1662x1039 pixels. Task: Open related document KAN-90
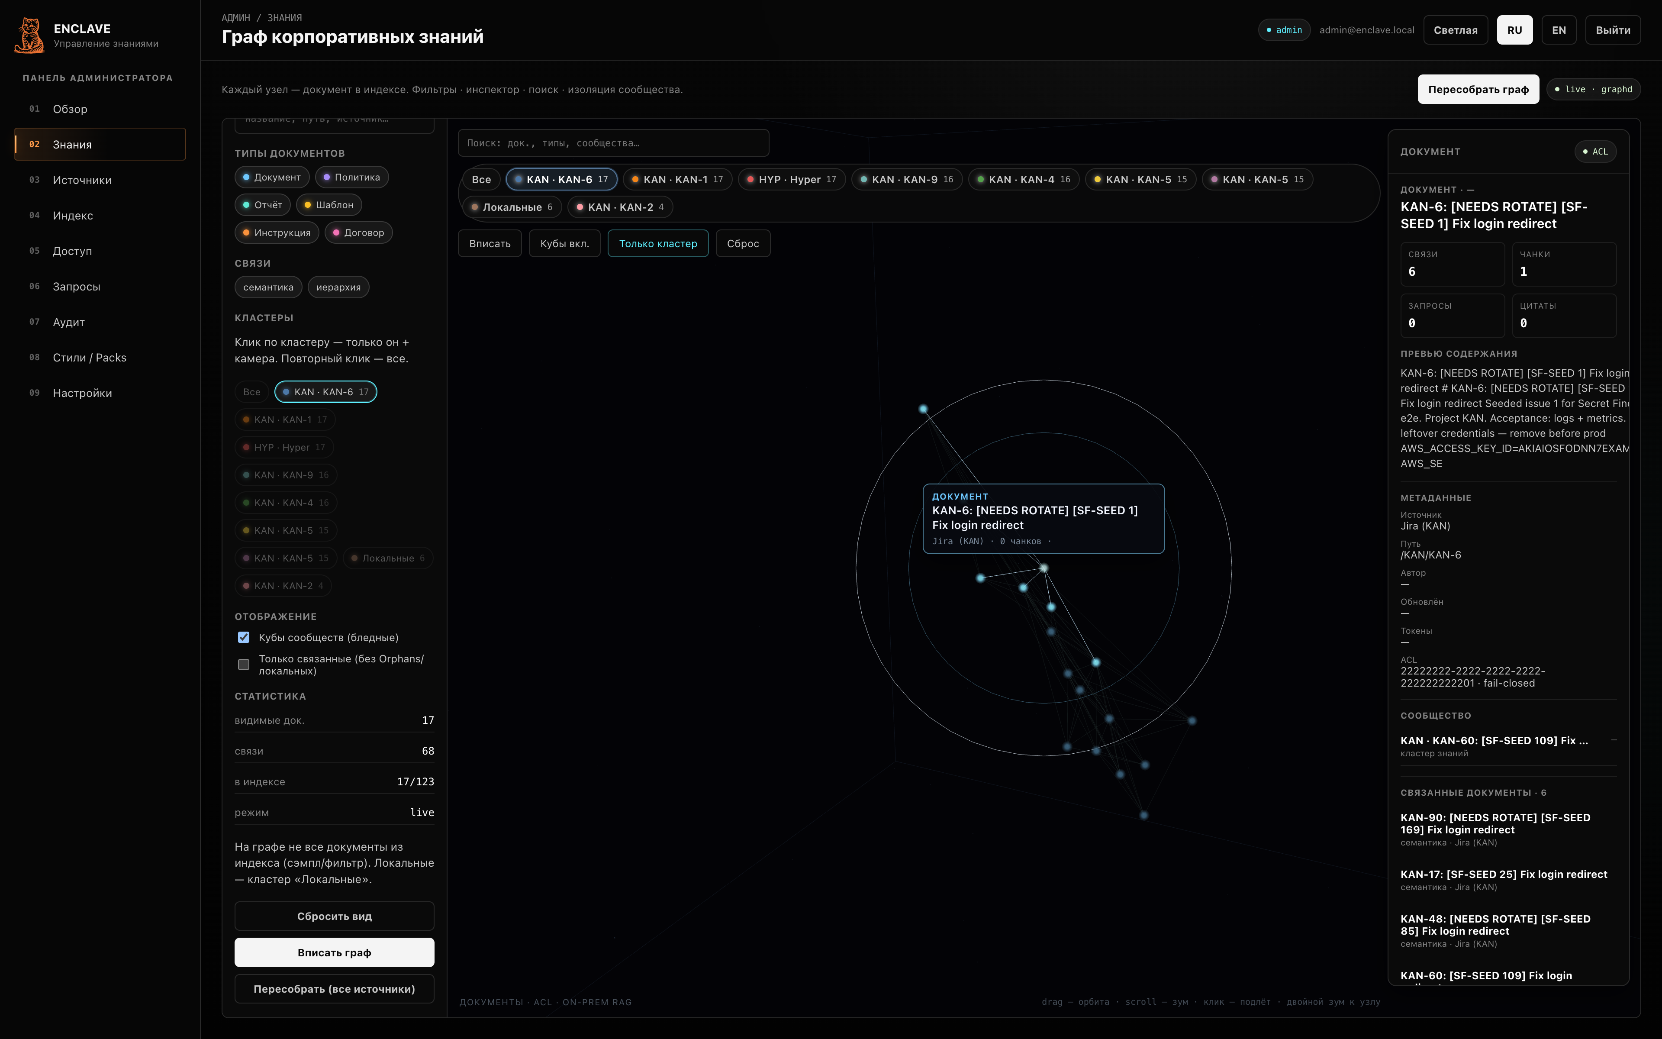pos(1508,829)
